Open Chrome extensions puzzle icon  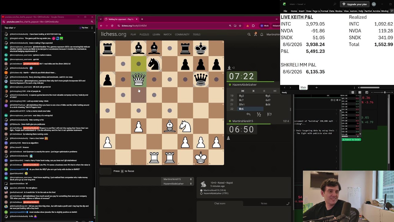click(x=253, y=26)
